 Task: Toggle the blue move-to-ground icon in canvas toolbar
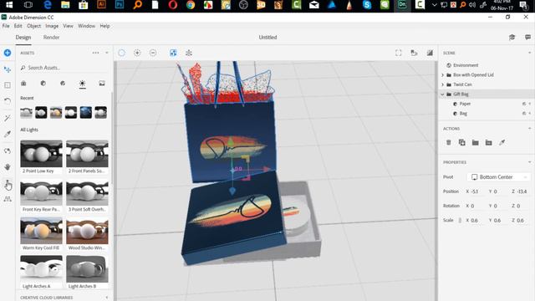point(173,53)
